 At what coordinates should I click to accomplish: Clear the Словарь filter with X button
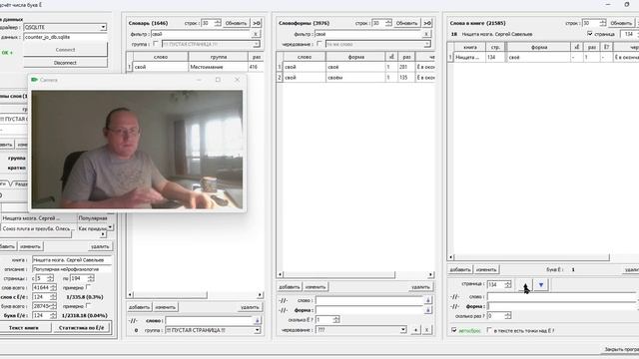[x=256, y=34]
